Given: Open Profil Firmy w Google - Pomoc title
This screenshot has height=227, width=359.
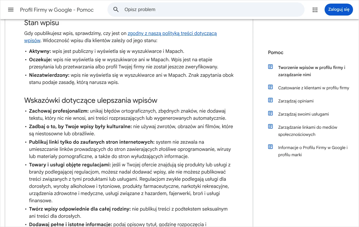Looking at the screenshot, I should click(57, 10).
